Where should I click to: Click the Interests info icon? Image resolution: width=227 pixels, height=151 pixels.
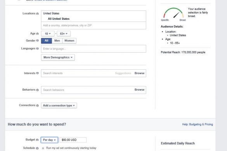point(38,73)
